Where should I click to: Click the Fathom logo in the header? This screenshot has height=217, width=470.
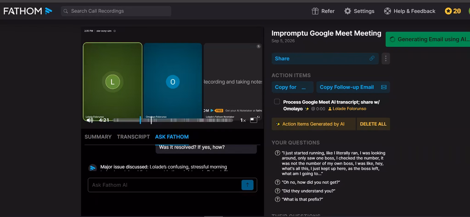28,11
